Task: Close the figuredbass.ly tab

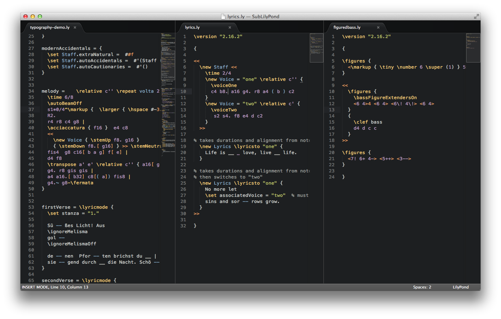Action: pos(378,27)
